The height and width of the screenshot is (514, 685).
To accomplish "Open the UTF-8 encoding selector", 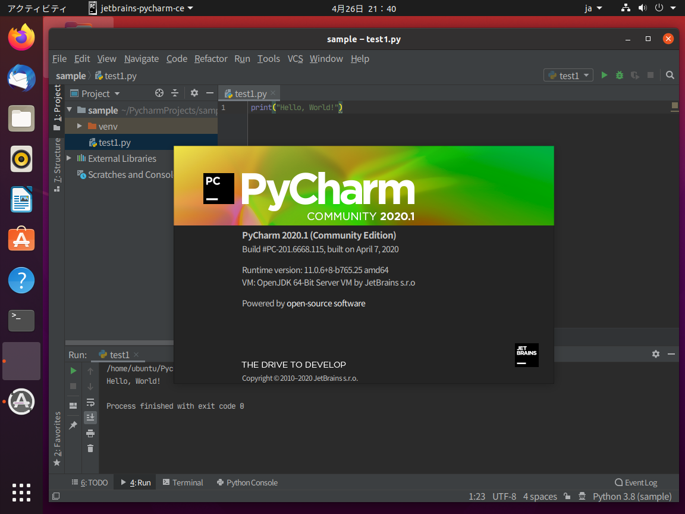I will 504,497.
